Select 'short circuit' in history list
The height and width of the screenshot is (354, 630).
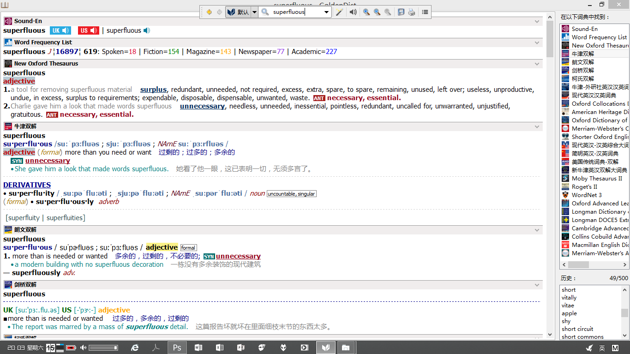click(577, 329)
